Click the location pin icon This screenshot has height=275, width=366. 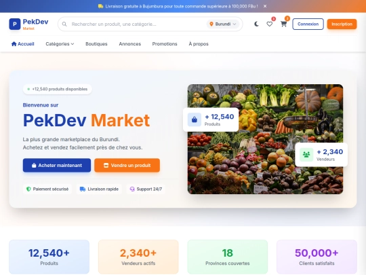point(211,24)
